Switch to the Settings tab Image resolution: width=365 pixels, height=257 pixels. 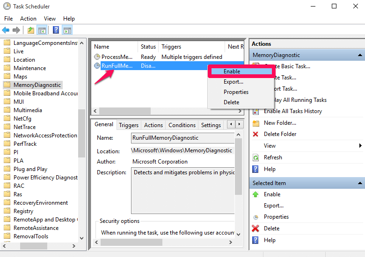coord(211,125)
